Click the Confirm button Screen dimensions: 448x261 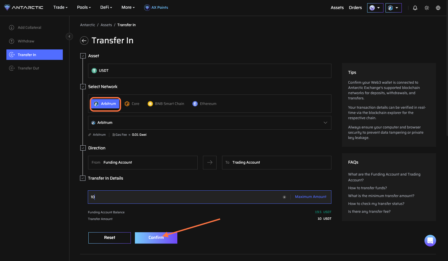click(x=156, y=238)
